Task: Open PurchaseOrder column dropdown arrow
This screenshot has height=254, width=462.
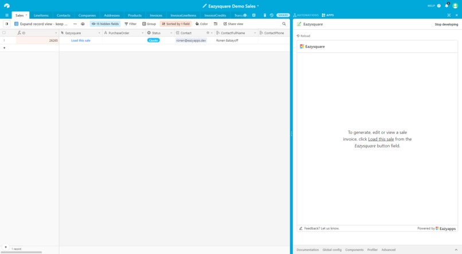Action: (x=143, y=33)
